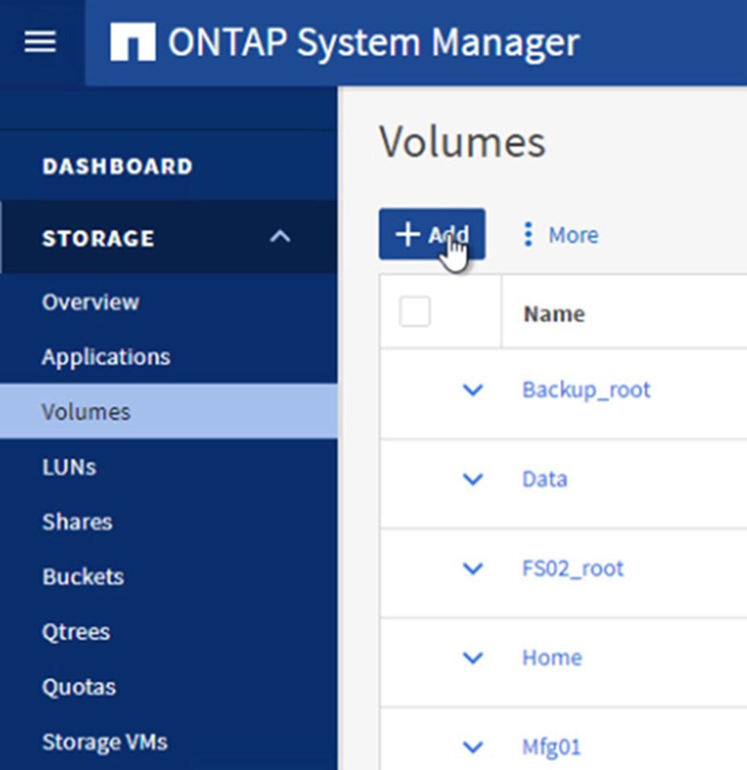This screenshot has width=747, height=770.
Task: Open the Buckets section
Action: coord(83,576)
